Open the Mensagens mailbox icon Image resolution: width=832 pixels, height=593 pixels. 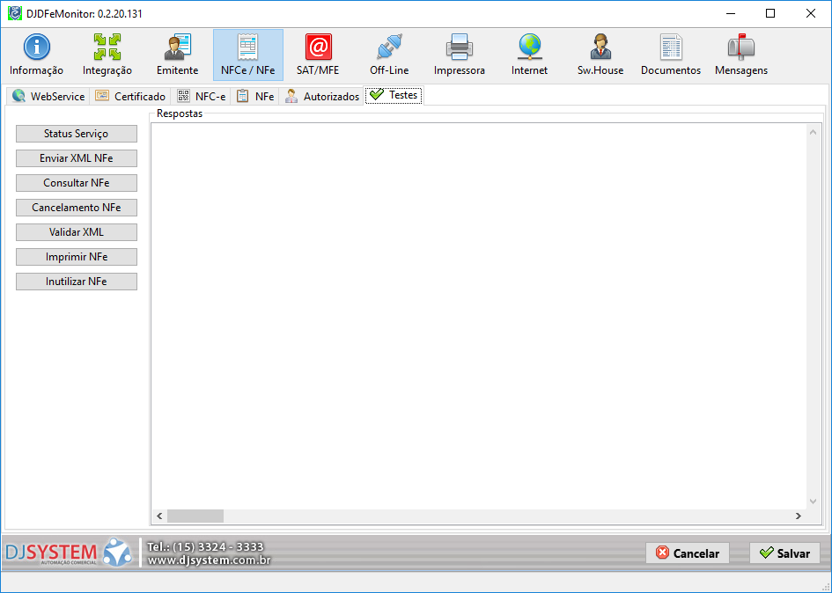[x=741, y=55]
